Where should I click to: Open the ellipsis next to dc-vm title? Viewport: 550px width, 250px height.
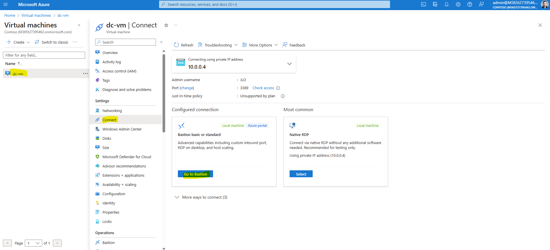tap(176, 25)
